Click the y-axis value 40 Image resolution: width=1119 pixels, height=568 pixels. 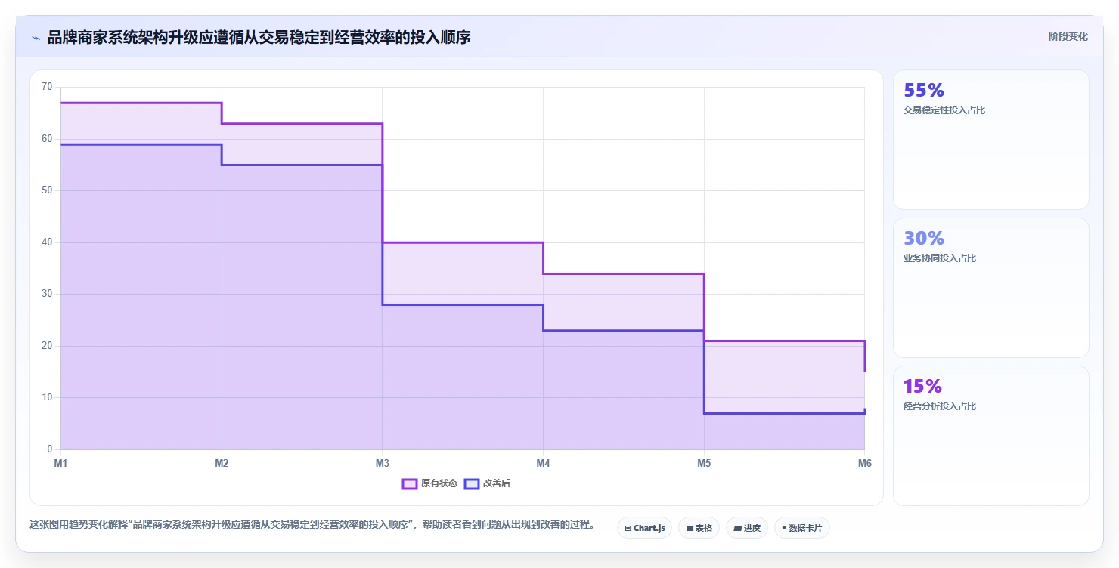coord(47,242)
